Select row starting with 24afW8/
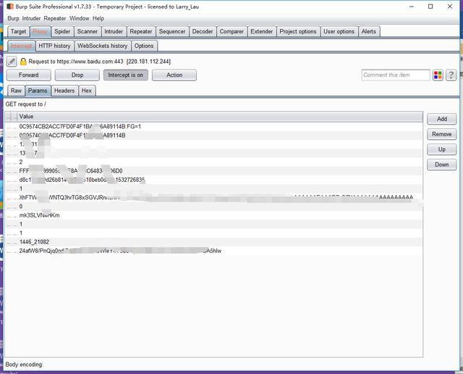 tap(214, 251)
